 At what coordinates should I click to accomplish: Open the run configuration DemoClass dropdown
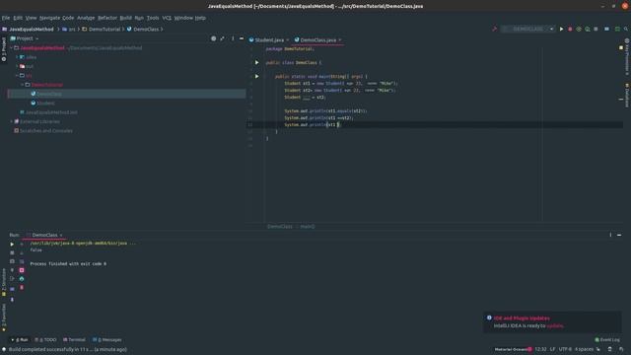tap(528, 29)
